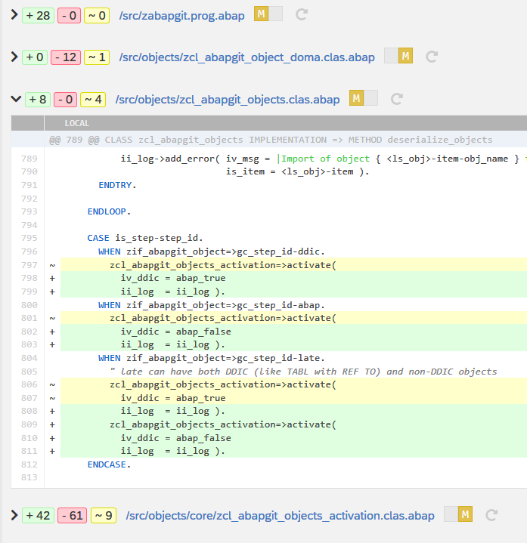Click refresh icon for zcl_abapgit_objects.clas.abap
Viewport: 527px width, 543px height.
[397, 99]
